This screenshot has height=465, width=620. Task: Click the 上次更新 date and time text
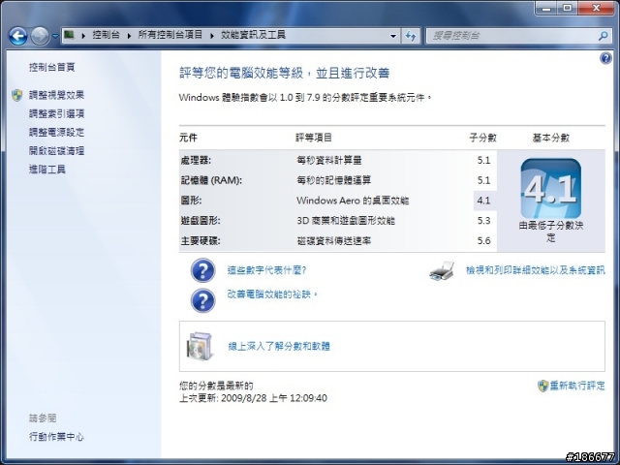(253, 398)
